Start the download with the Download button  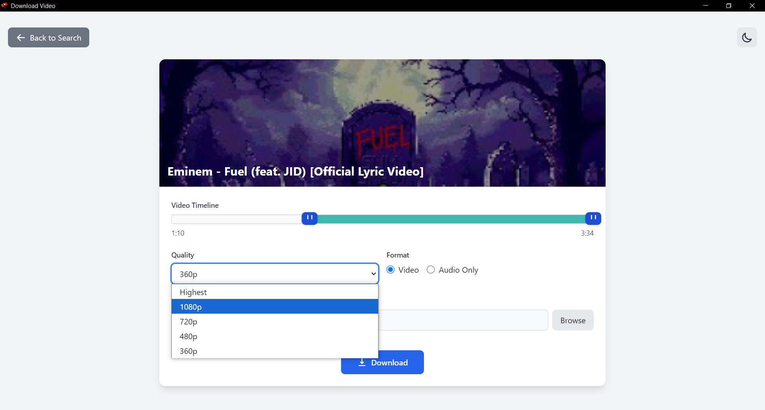(x=382, y=362)
